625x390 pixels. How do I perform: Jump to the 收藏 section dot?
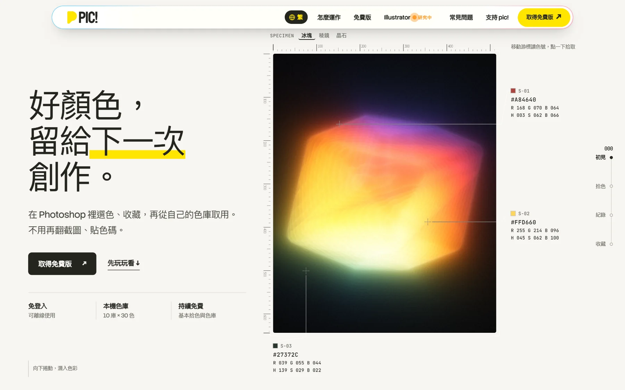[x=611, y=244]
